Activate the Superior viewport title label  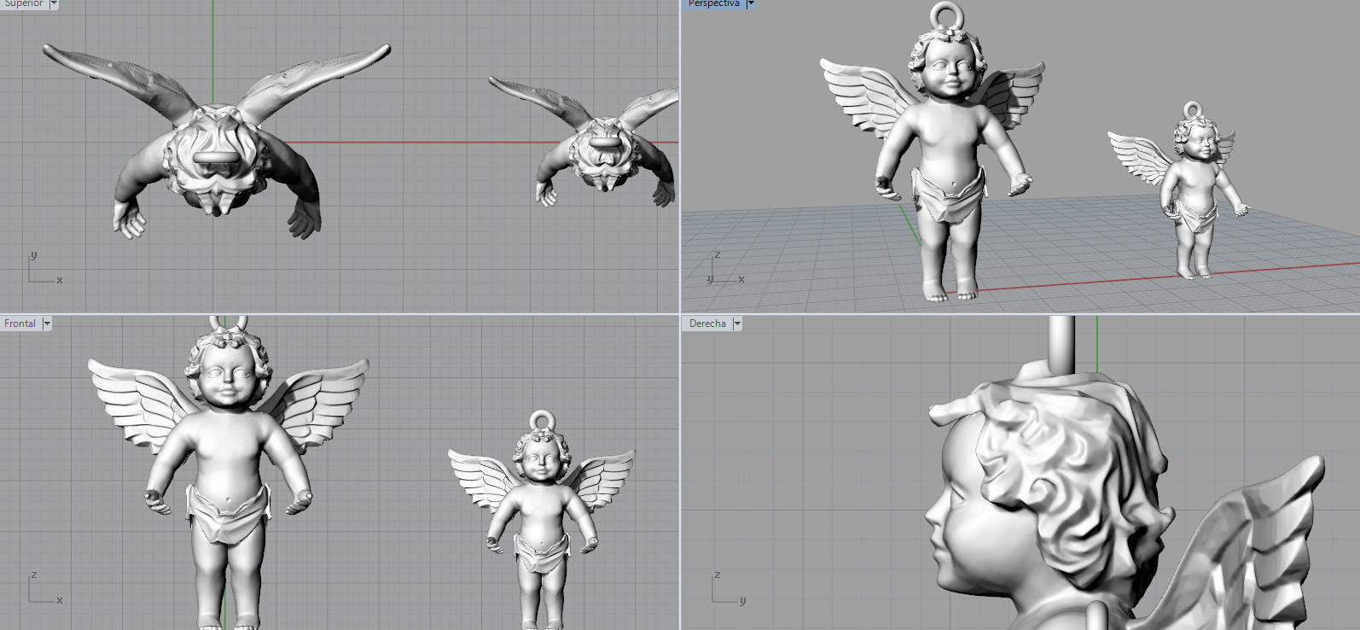pyautogui.click(x=23, y=3)
